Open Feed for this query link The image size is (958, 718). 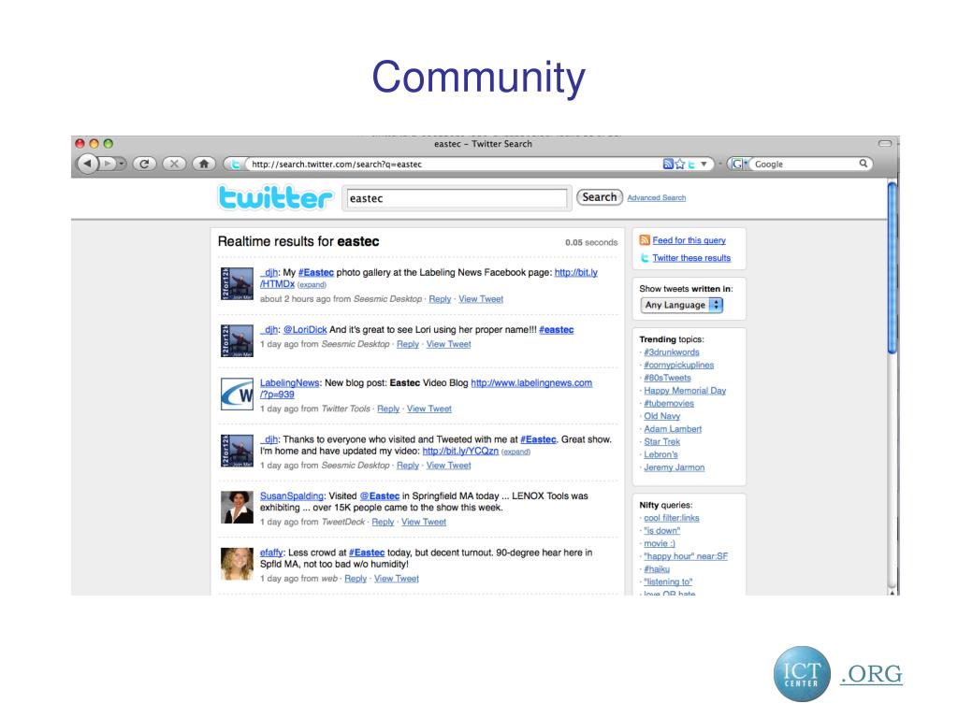tap(689, 240)
